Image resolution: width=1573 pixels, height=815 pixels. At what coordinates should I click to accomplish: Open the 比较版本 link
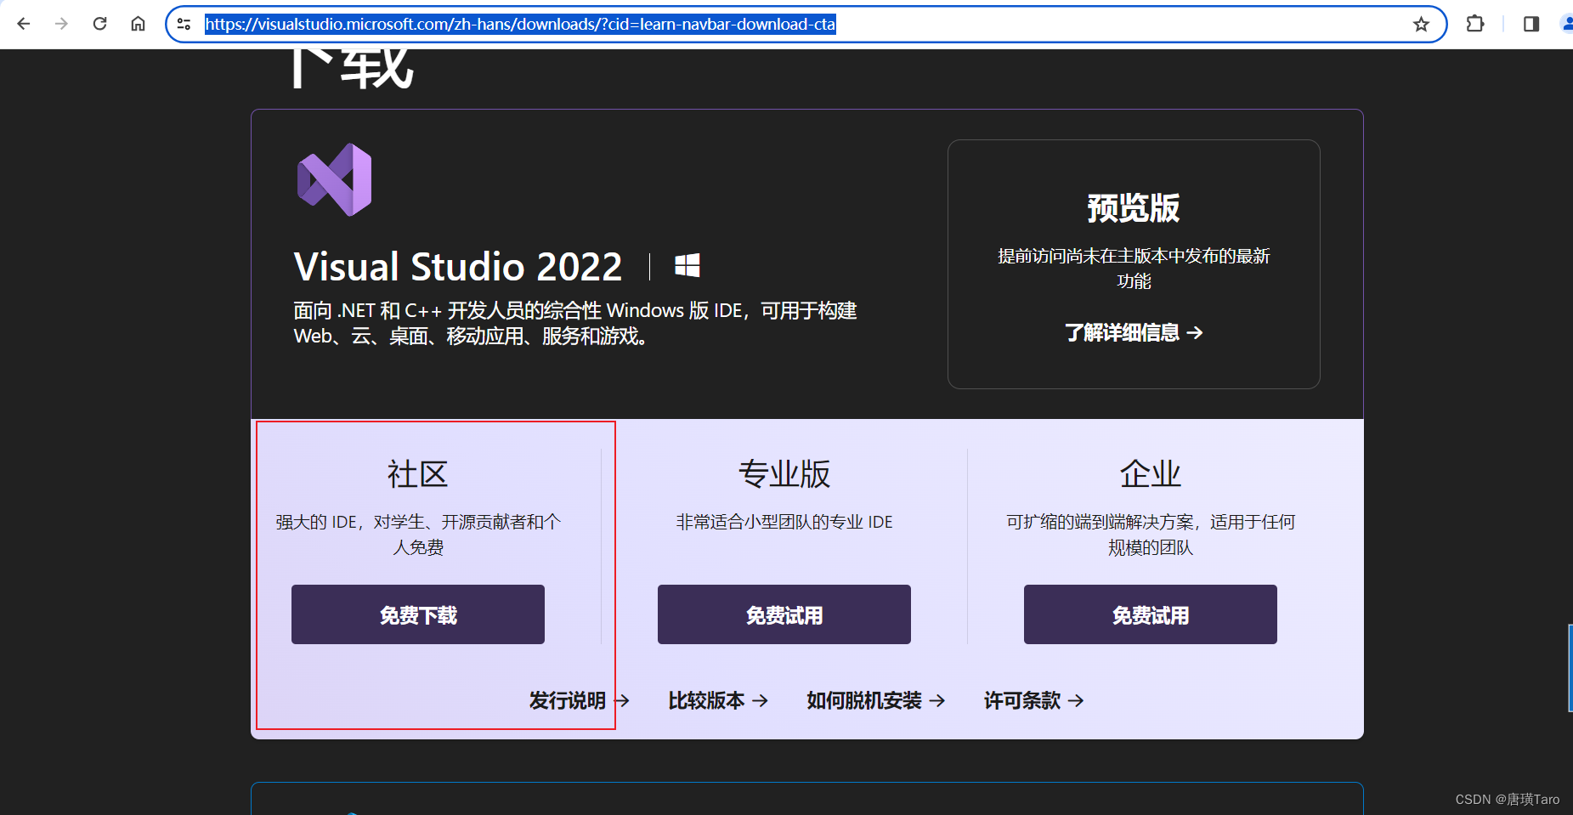pos(718,700)
